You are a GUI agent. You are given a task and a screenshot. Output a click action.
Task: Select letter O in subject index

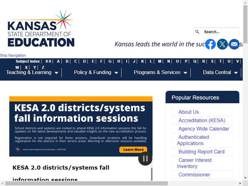coord(177,61)
